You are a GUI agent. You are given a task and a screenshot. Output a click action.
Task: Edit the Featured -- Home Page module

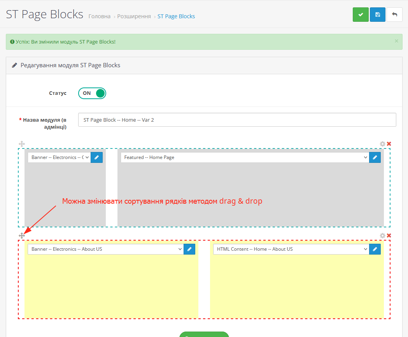click(375, 157)
